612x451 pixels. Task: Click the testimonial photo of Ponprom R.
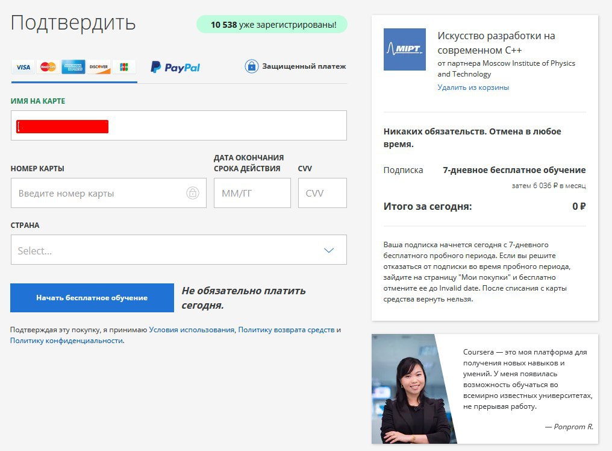coord(414,389)
